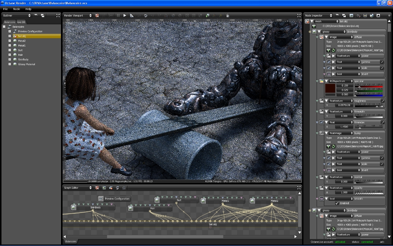Viewport: 393px width, 246px height.
Task: Pause the render in viewport toolbar
Action: [x=118, y=15]
